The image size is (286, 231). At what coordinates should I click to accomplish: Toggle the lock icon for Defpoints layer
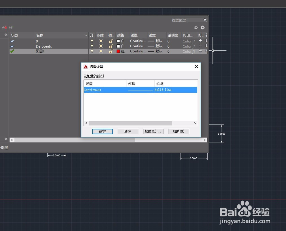point(111,46)
